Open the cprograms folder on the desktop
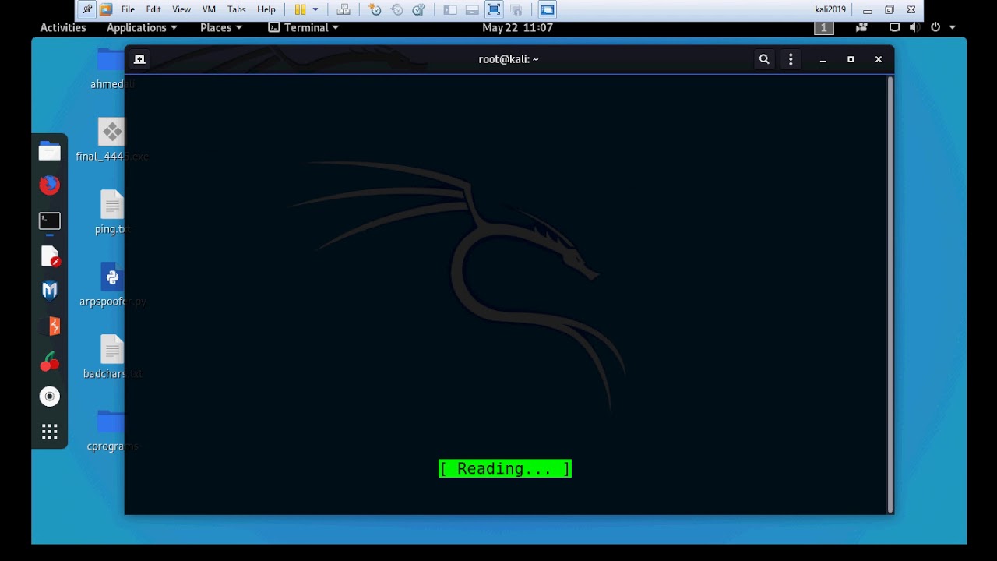This screenshot has height=561, width=997. pyautogui.click(x=111, y=422)
